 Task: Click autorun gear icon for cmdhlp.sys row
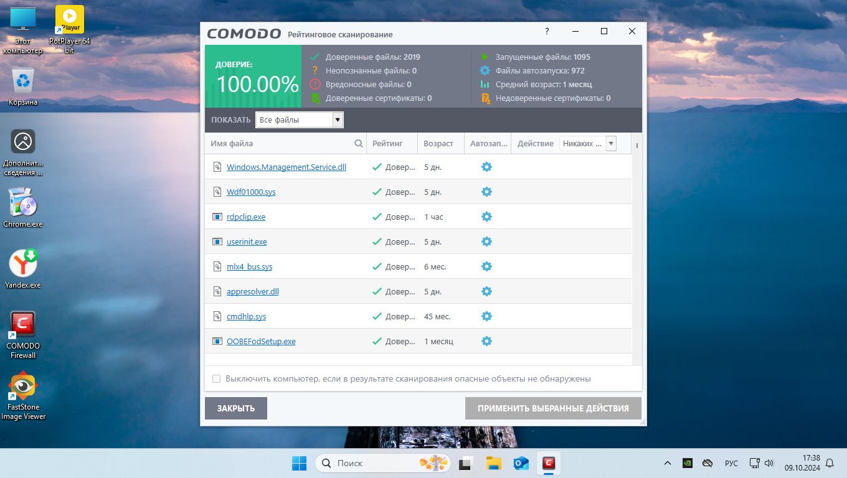point(486,316)
